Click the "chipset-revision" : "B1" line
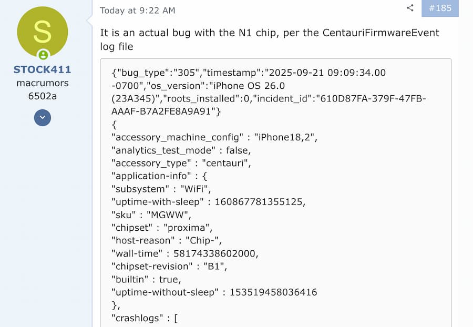This screenshot has height=327, width=473. click(169, 265)
